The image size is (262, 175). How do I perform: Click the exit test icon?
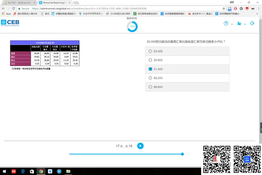click(252, 23)
